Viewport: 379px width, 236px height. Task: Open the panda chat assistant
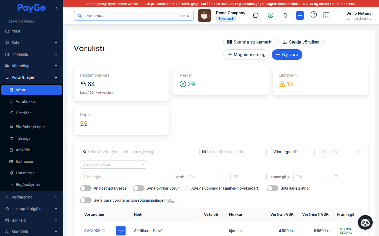tap(365, 222)
